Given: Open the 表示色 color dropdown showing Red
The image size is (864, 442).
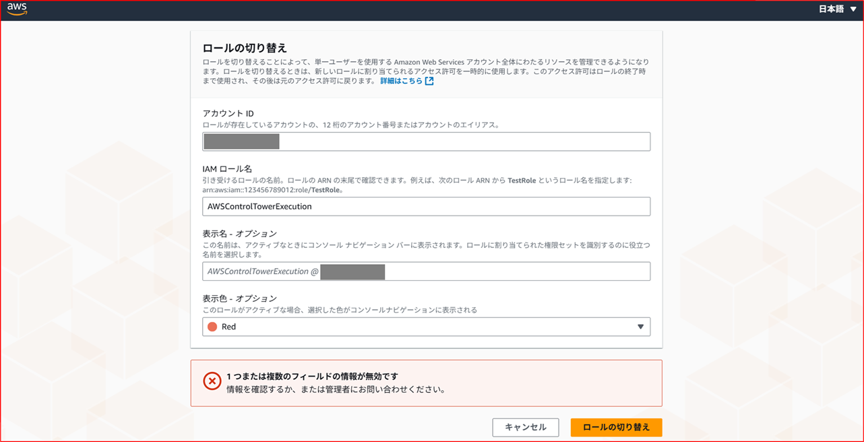Looking at the screenshot, I should point(426,326).
